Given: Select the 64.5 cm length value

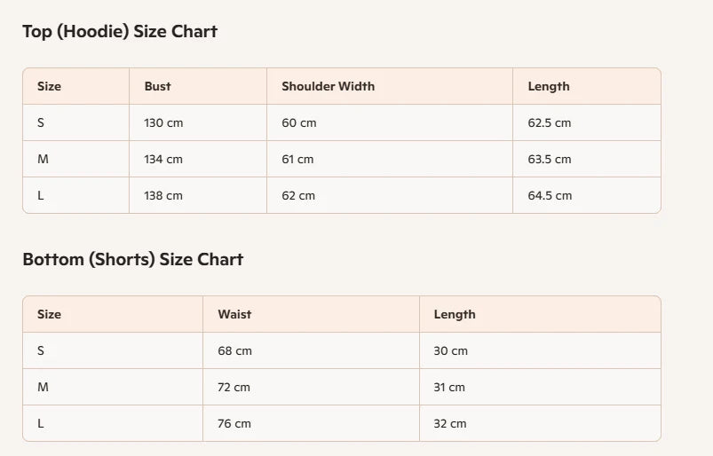Looking at the screenshot, I should (x=550, y=196).
